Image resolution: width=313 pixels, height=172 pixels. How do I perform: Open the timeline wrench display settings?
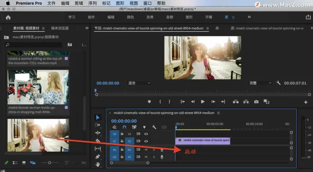click(x=154, y=127)
